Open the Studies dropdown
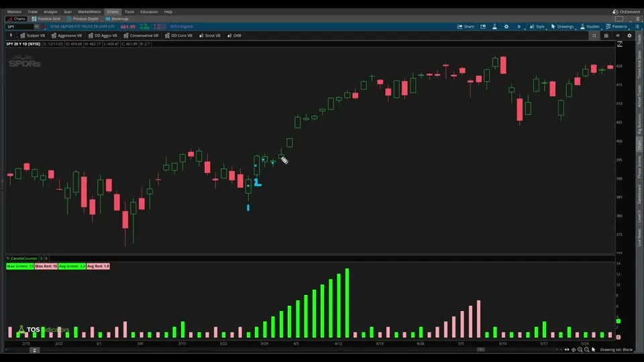 tap(590, 27)
